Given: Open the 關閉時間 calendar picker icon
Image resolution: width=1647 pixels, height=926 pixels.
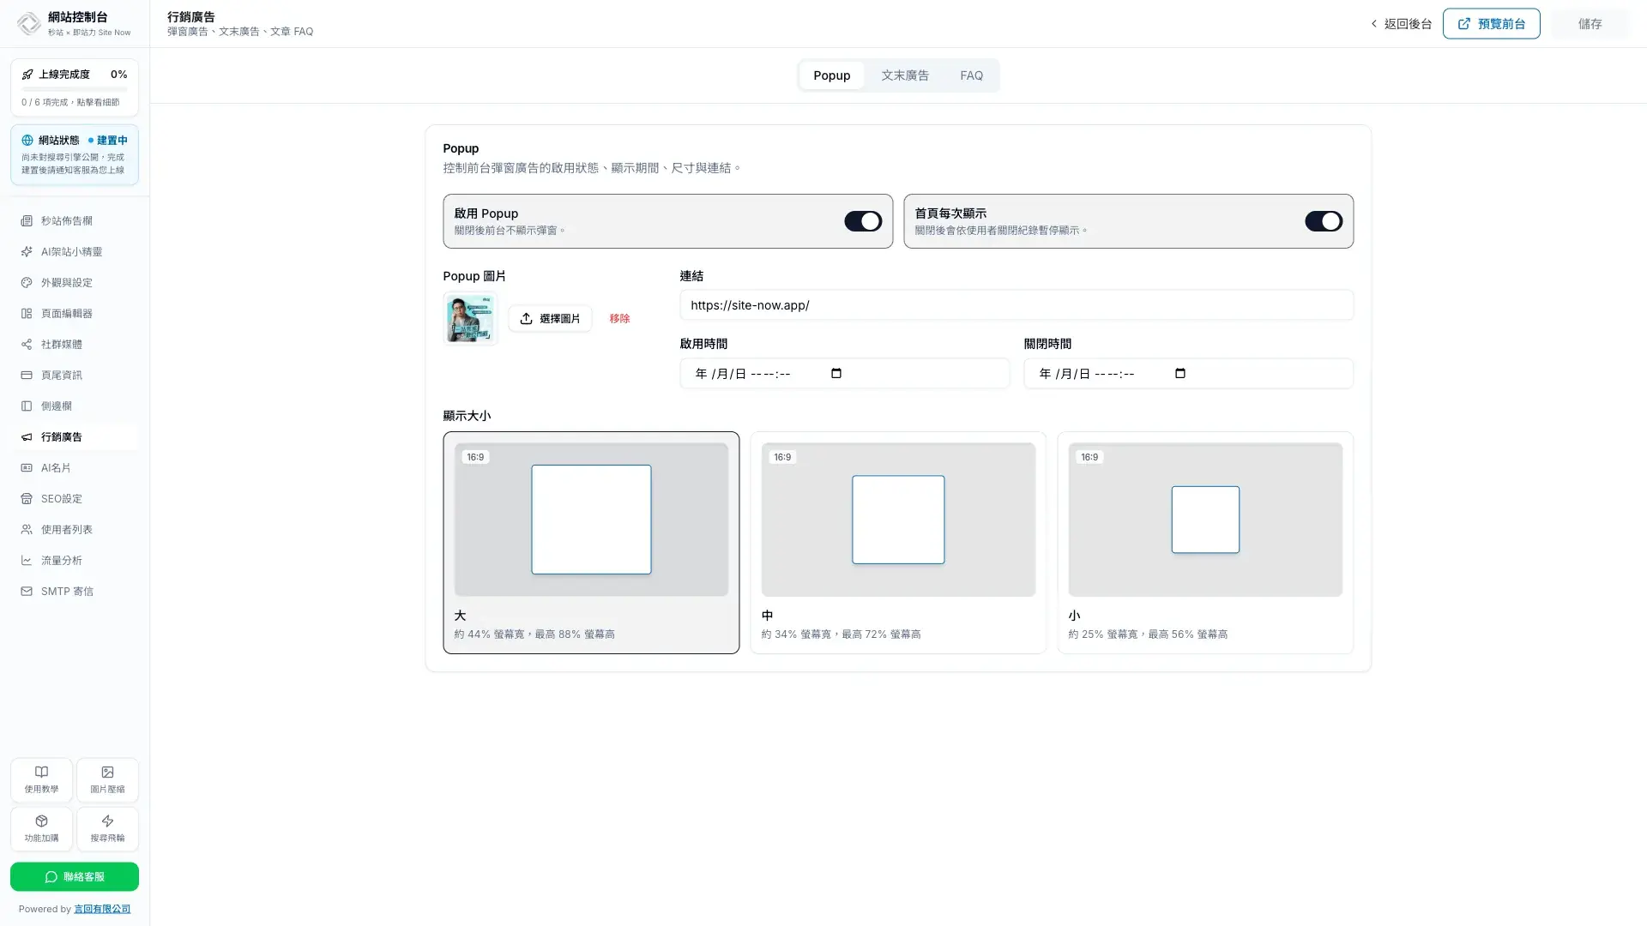Looking at the screenshot, I should (1180, 374).
